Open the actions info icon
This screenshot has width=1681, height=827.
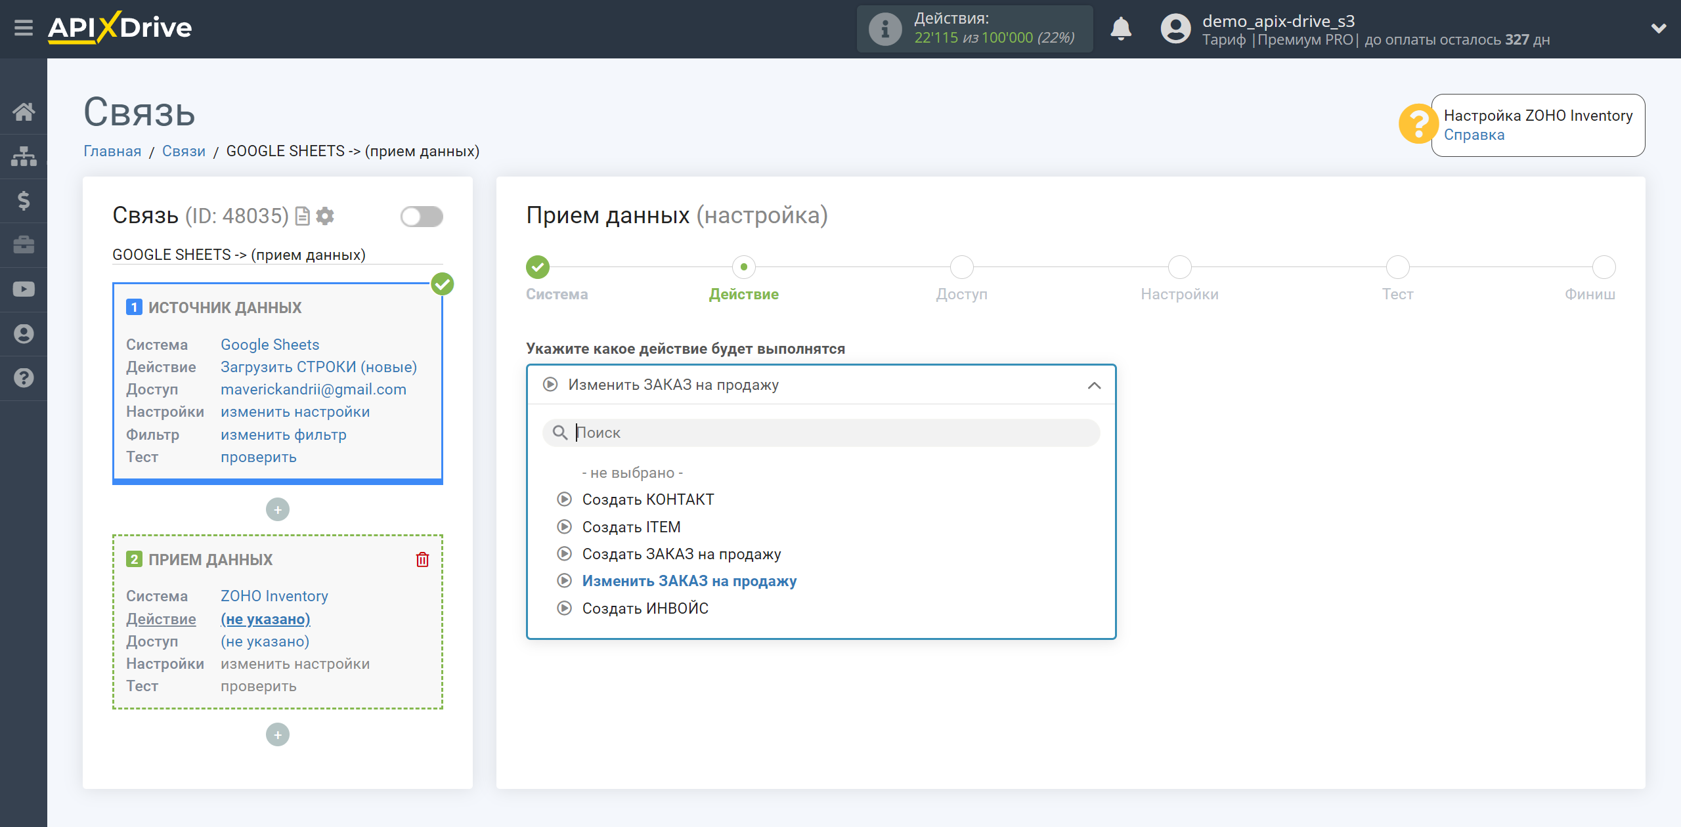(884, 29)
